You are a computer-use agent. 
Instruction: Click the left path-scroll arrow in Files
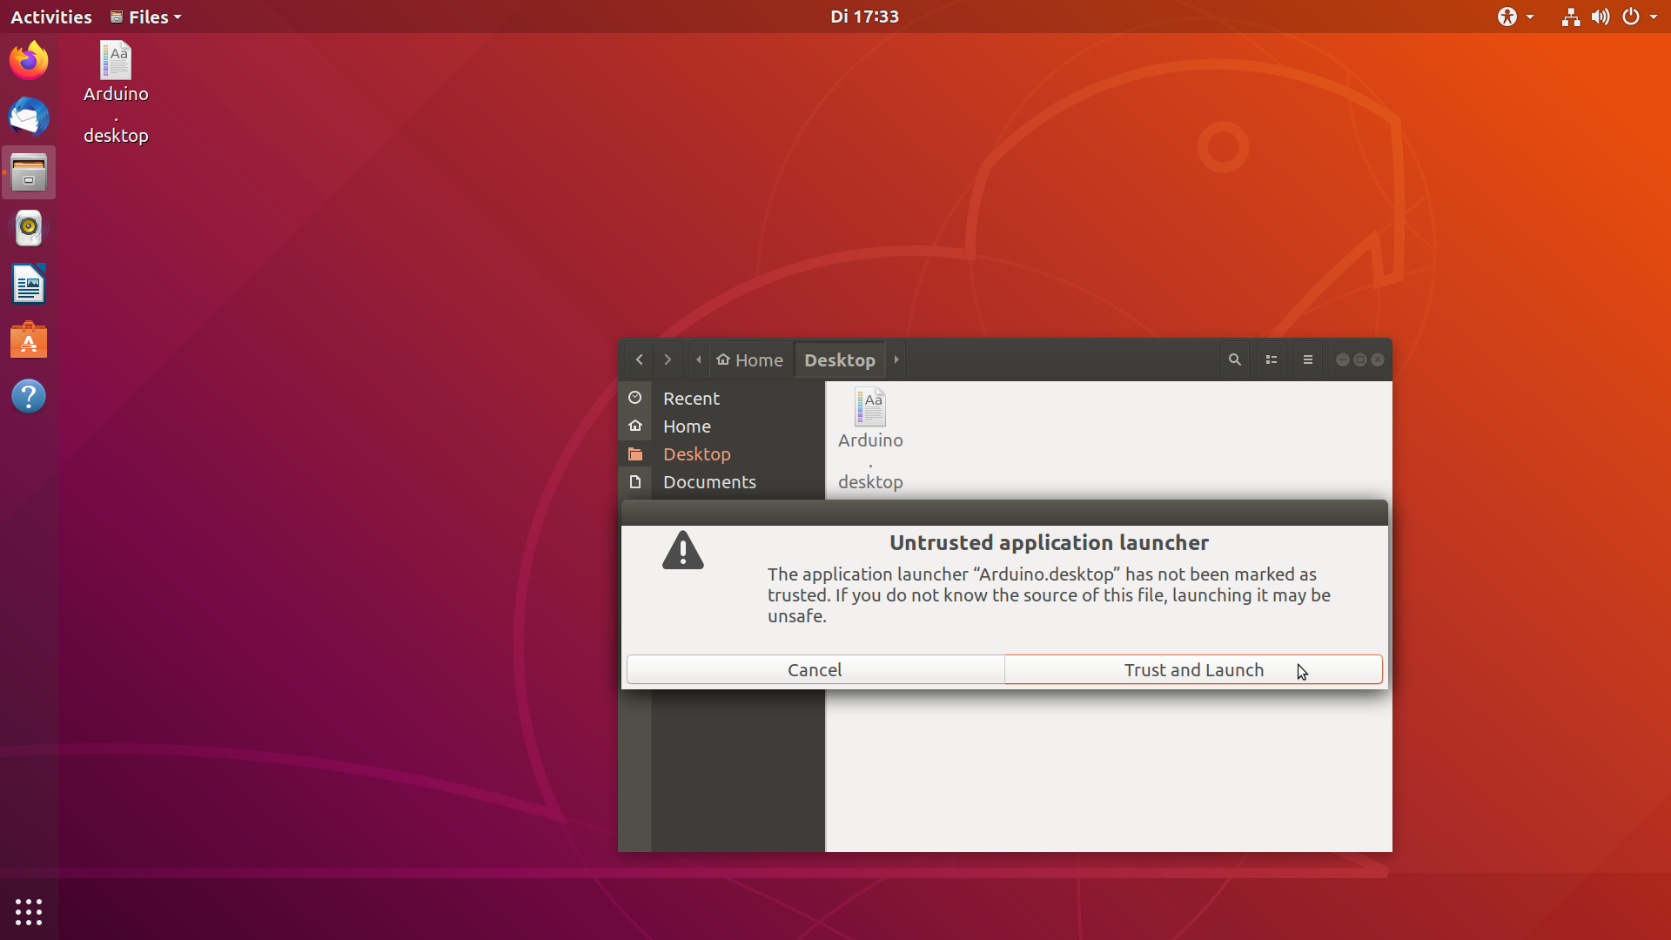(x=698, y=359)
